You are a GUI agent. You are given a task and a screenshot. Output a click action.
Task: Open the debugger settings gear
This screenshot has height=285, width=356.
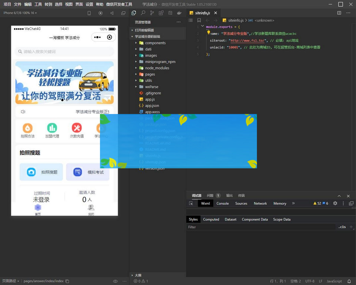(x=335, y=203)
